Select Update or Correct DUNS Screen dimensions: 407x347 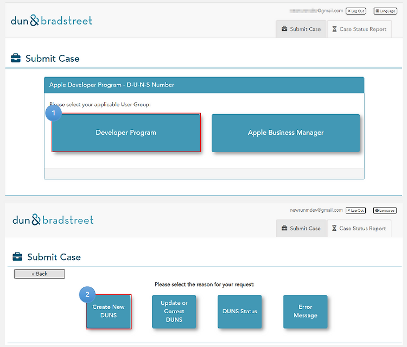[x=174, y=311]
